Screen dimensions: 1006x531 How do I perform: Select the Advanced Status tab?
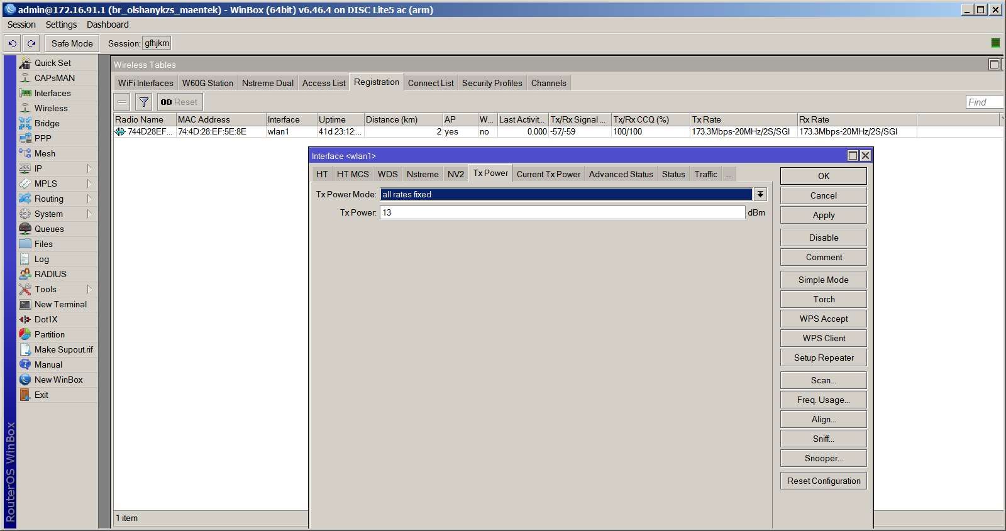[x=621, y=175]
